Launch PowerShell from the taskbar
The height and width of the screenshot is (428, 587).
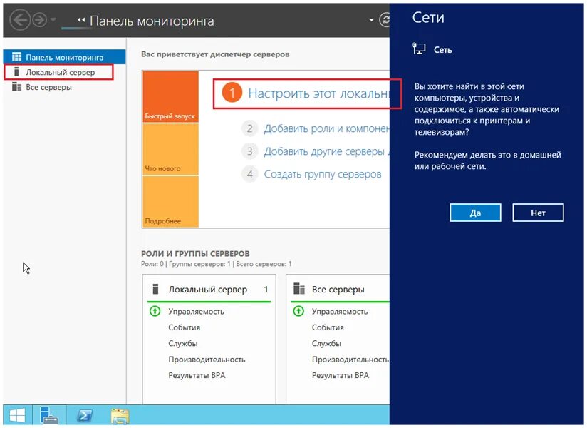coord(85,415)
